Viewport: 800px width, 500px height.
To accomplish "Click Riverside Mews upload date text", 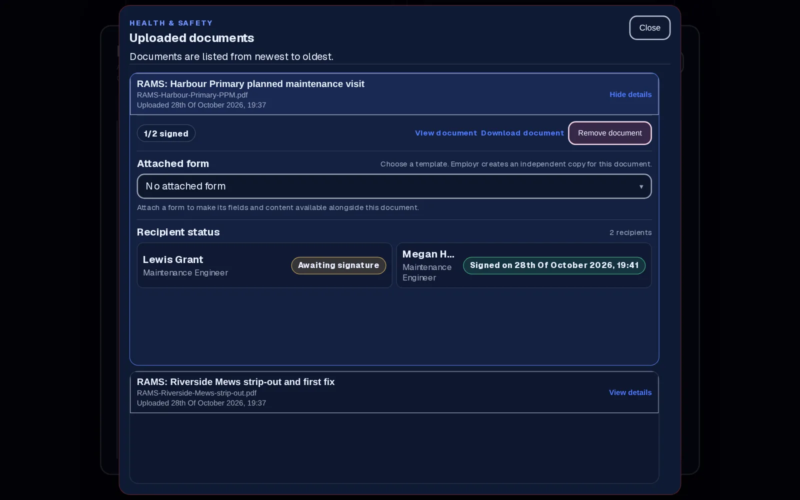I will pos(201,403).
